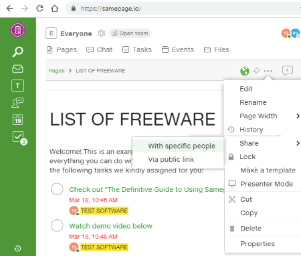This screenshot has height=256, width=301.
Task: Click the green 'Pages' breadcrumb link
Action: tap(56, 71)
